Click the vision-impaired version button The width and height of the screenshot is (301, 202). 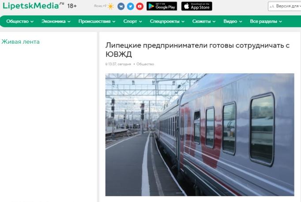tap(285, 6)
